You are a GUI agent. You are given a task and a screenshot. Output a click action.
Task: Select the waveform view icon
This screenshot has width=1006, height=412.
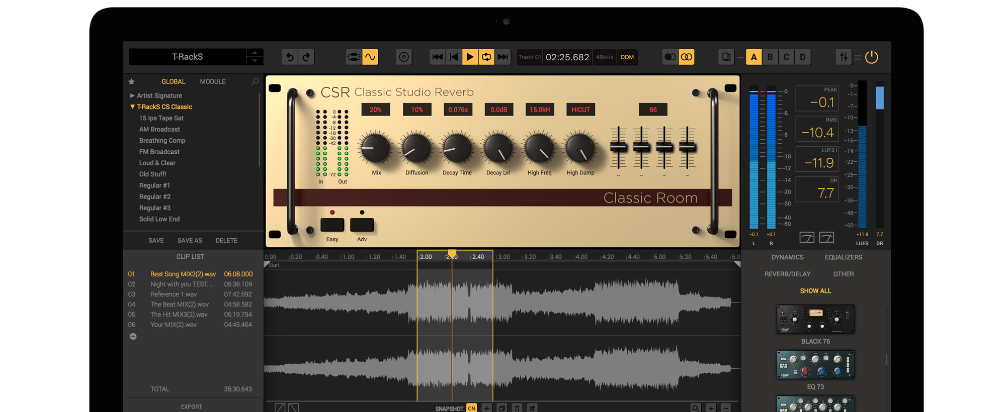pos(370,57)
